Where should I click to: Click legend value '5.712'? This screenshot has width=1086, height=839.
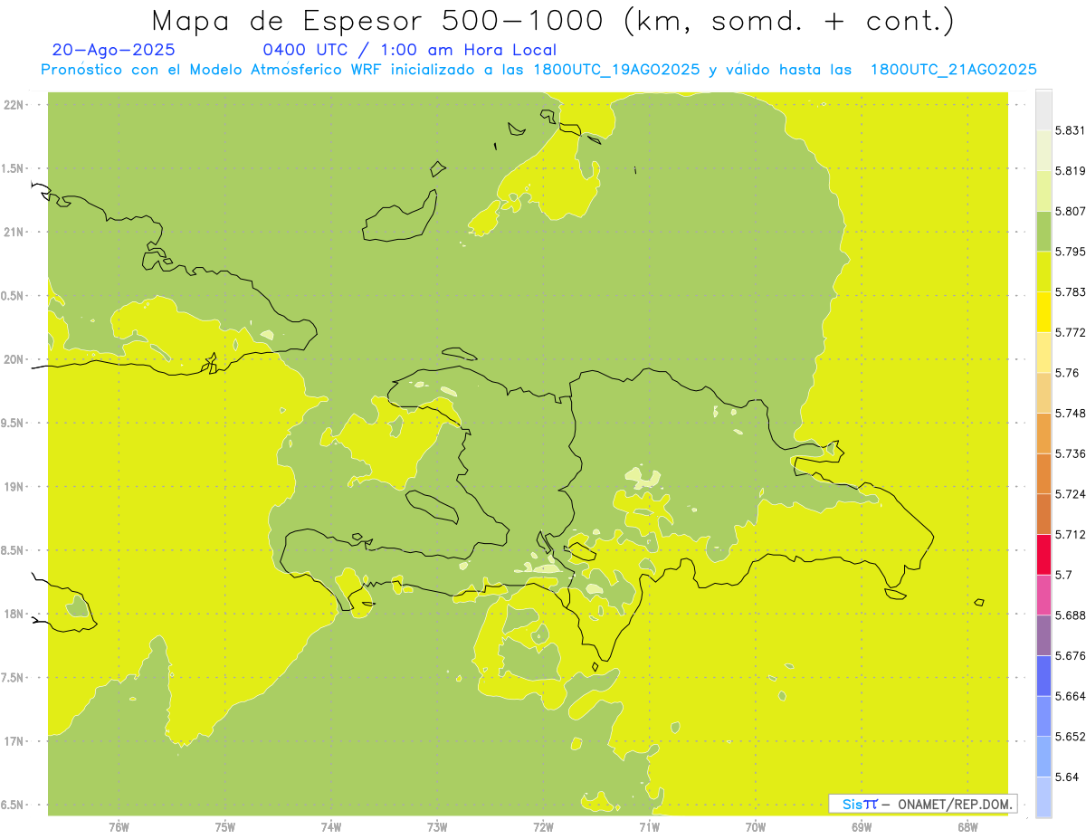click(1070, 534)
